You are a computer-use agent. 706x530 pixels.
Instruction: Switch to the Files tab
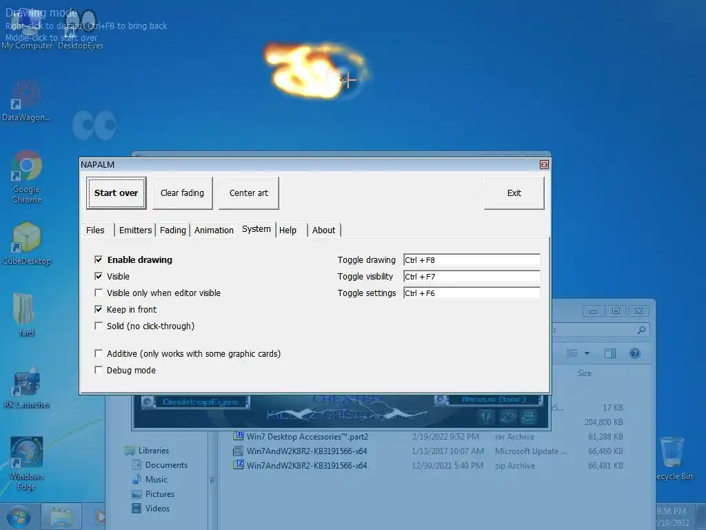point(95,230)
